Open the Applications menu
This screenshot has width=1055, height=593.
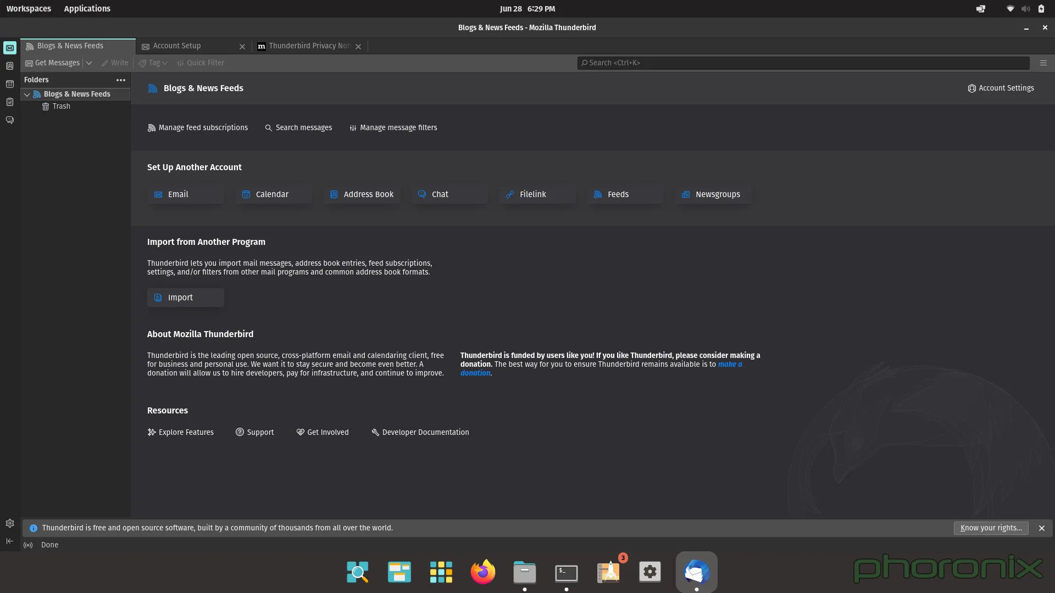pyautogui.click(x=87, y=9)
